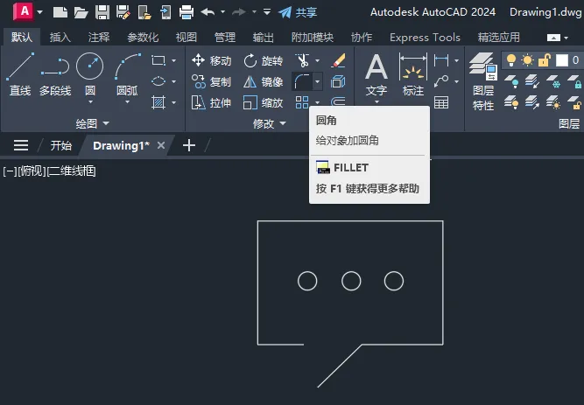Open Layer Properties (图层特性) panel

coord(483,81)
